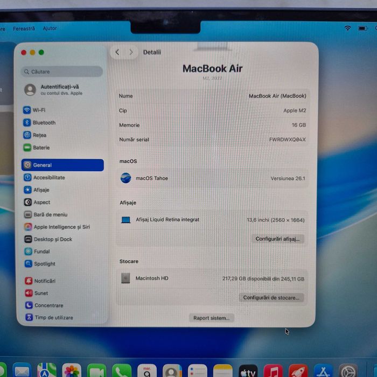Open Timp de utilizare settings
377x377 pixels.
[49, 317]
